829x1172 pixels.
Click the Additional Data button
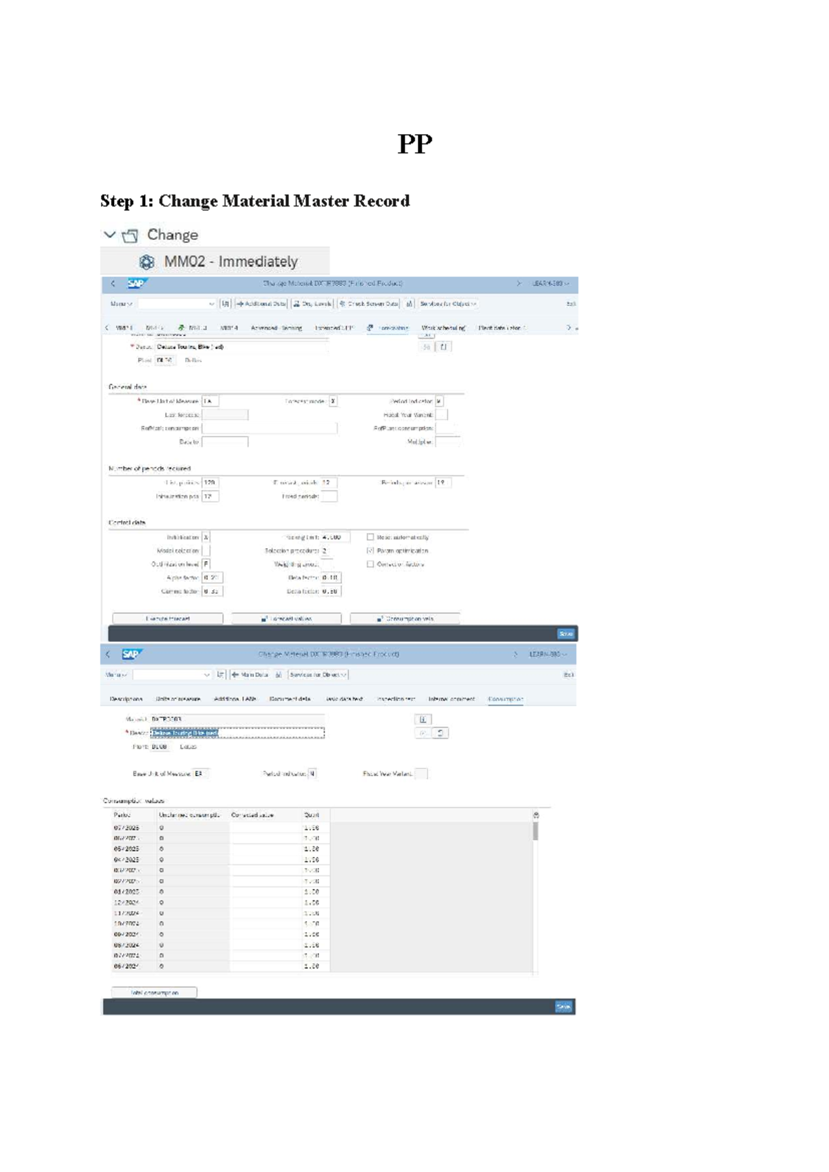(x=261, y=303)
